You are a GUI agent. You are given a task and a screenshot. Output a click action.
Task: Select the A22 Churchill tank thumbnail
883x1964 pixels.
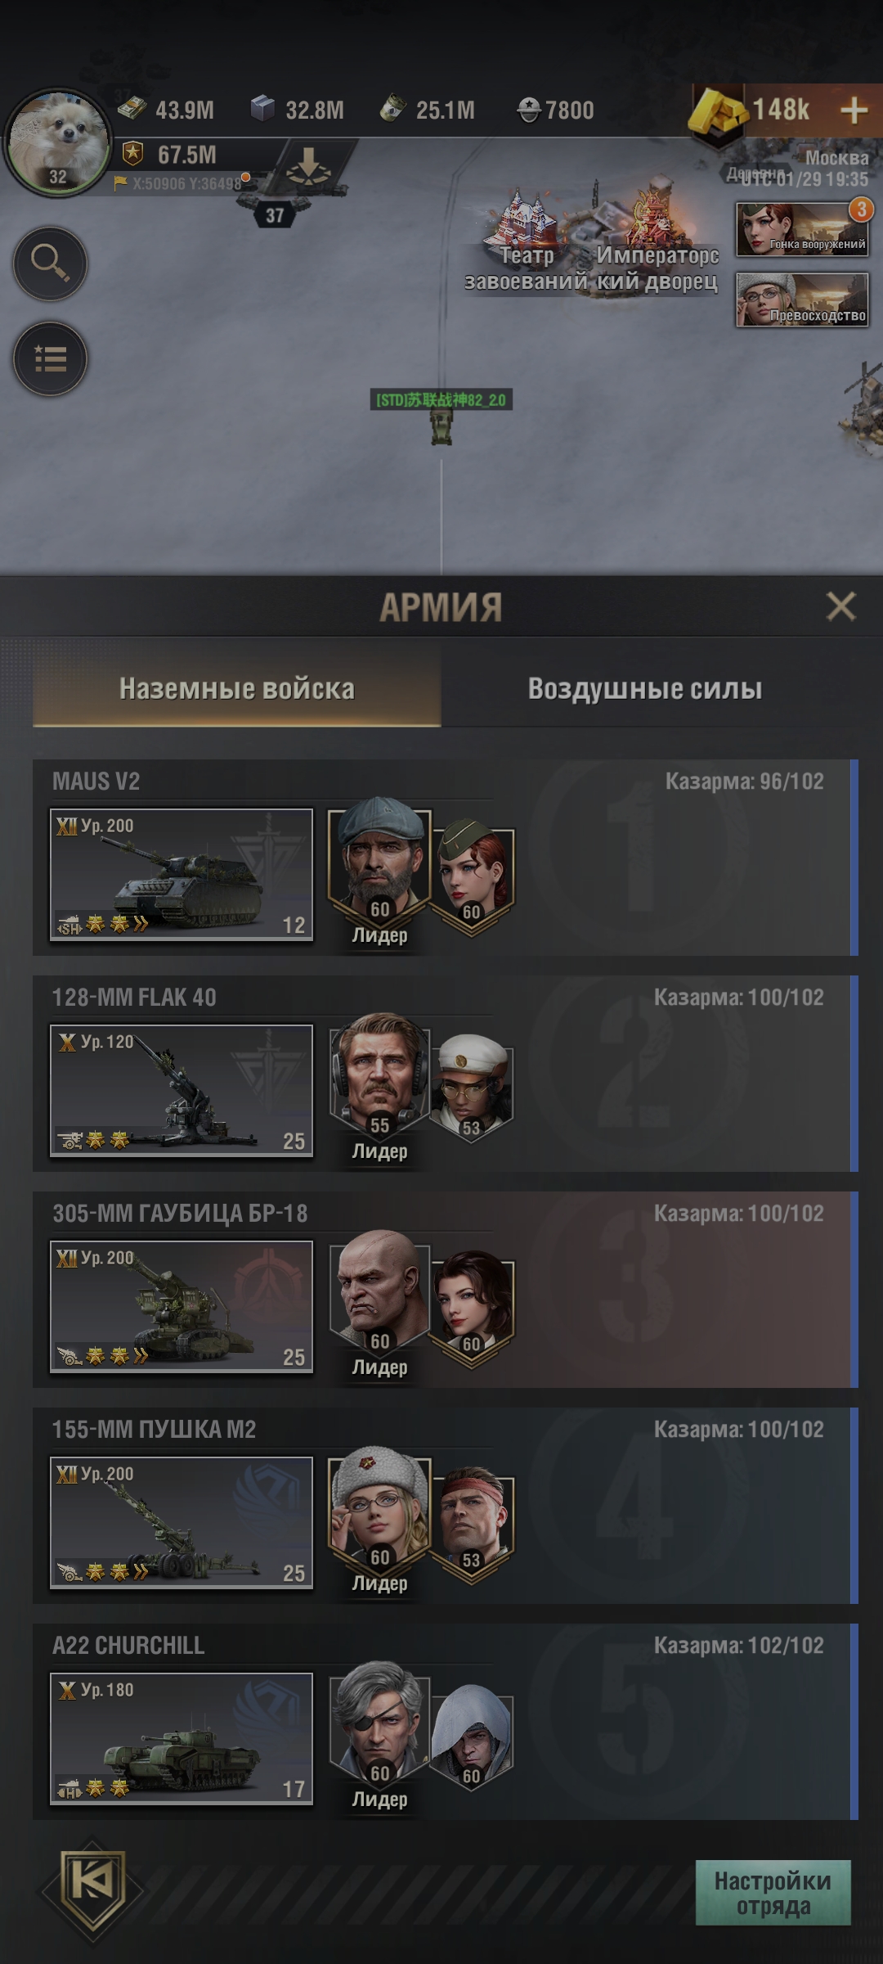[x=182, y=1739]
